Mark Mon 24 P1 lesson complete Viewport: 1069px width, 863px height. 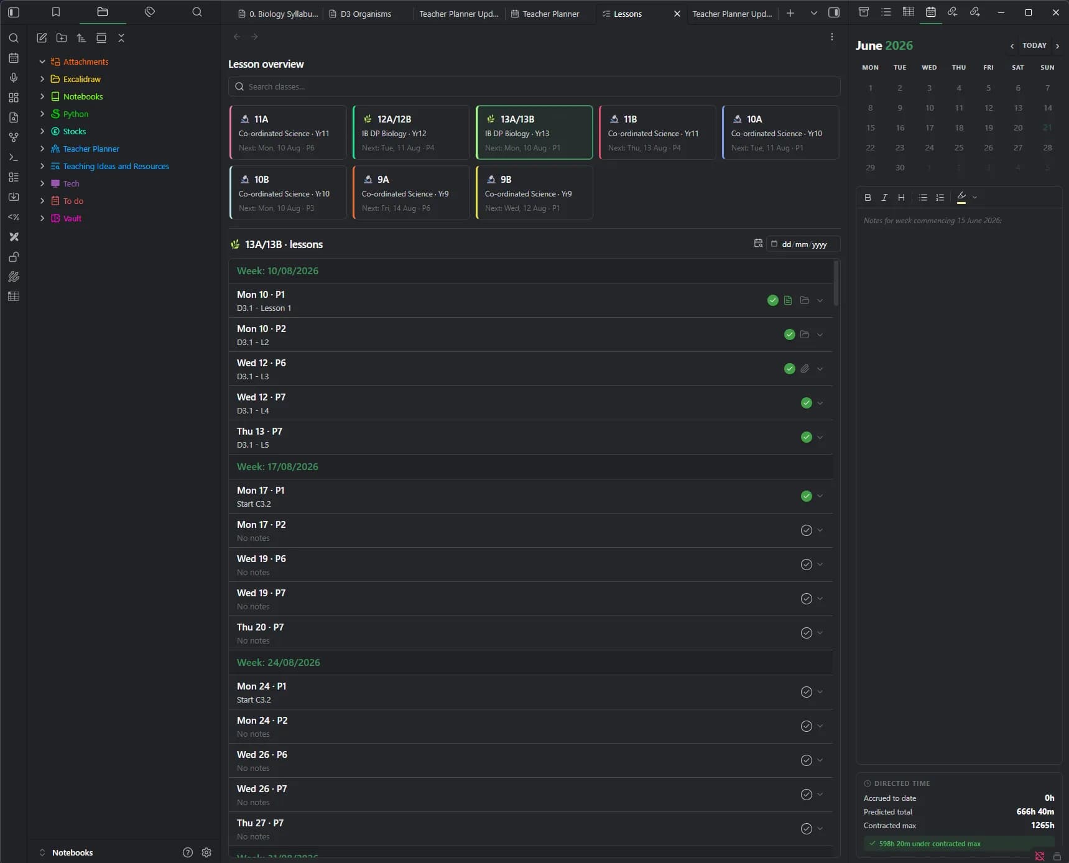pos(807,692)
